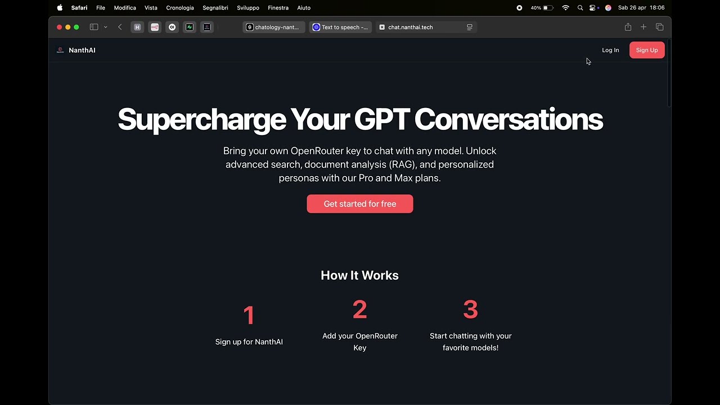Click Get started for free button

(360, 204)
